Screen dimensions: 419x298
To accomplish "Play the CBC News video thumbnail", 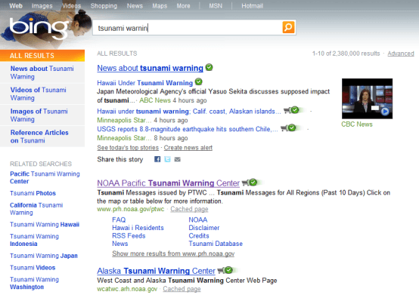I will (x=367, y=99).
